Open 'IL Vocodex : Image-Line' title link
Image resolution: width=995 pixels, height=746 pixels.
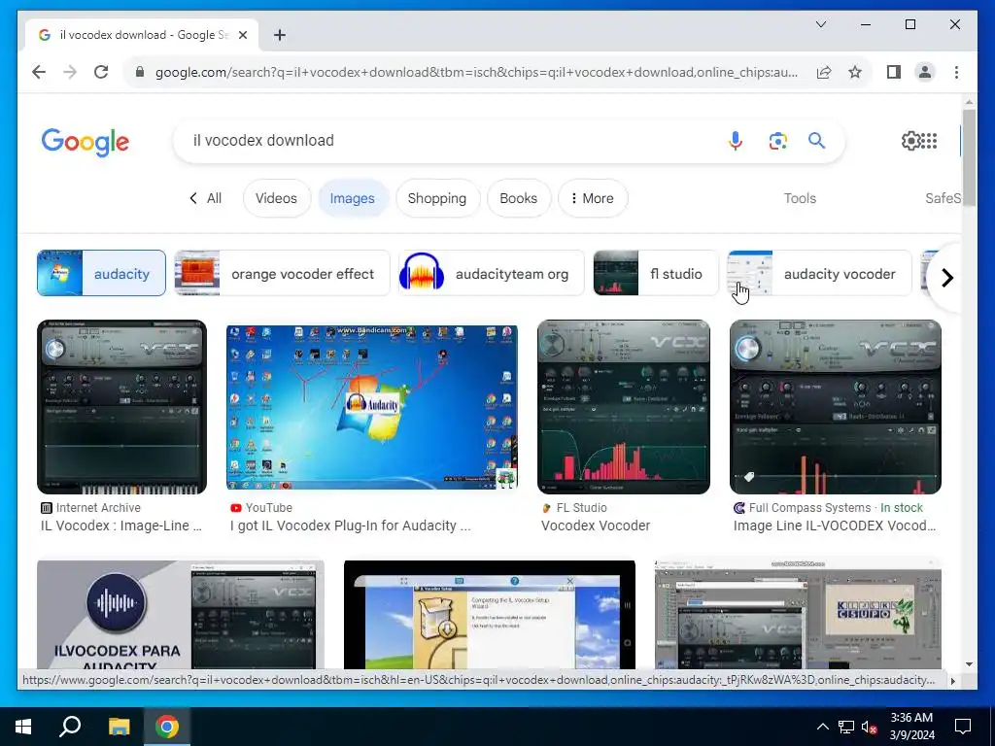(x=121, y=526)
